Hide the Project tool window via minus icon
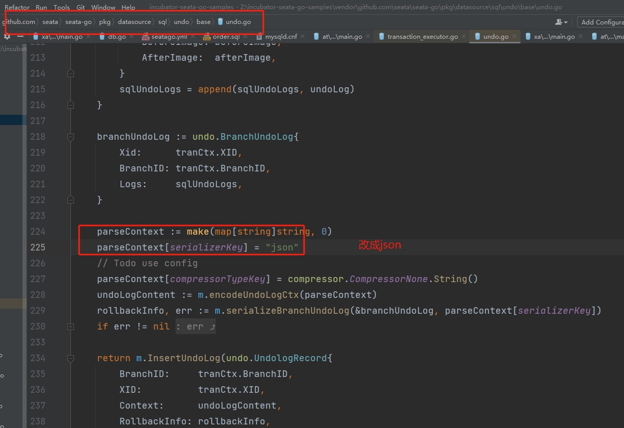The height and width of the screenshot is (428, 624). tap(20, 37)
